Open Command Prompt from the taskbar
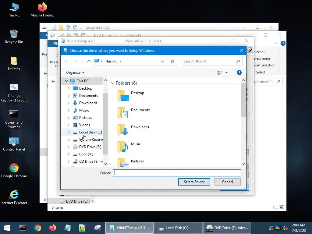Image resolution: width=312 pixels, height=234 pixels. [23, 228]
